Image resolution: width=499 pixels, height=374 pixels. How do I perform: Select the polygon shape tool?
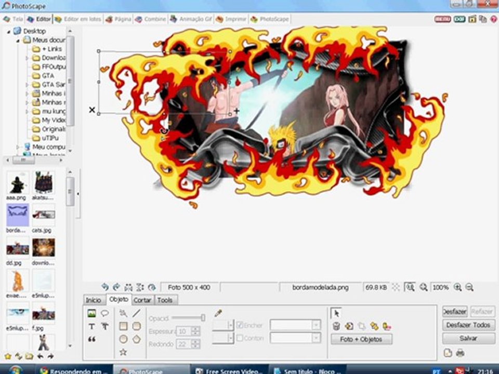tap(137, 339)
